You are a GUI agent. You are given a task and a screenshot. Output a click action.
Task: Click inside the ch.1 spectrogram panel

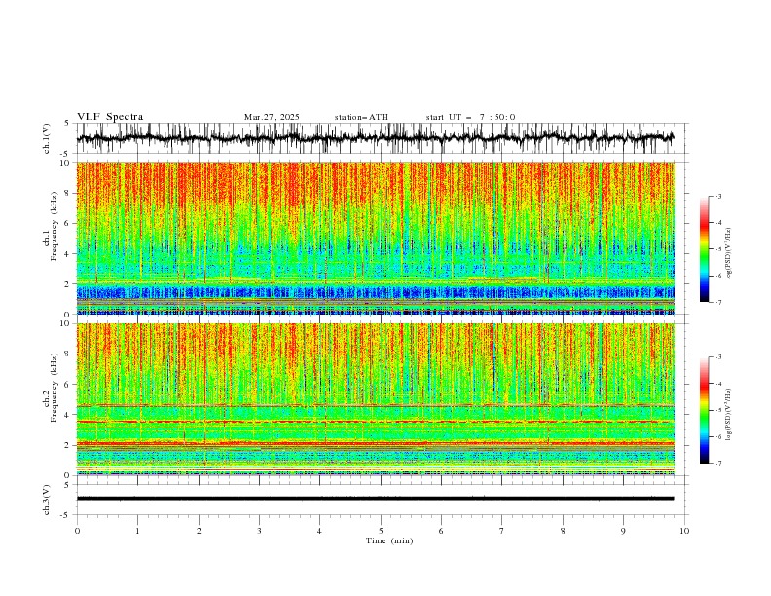pos(376,238)
